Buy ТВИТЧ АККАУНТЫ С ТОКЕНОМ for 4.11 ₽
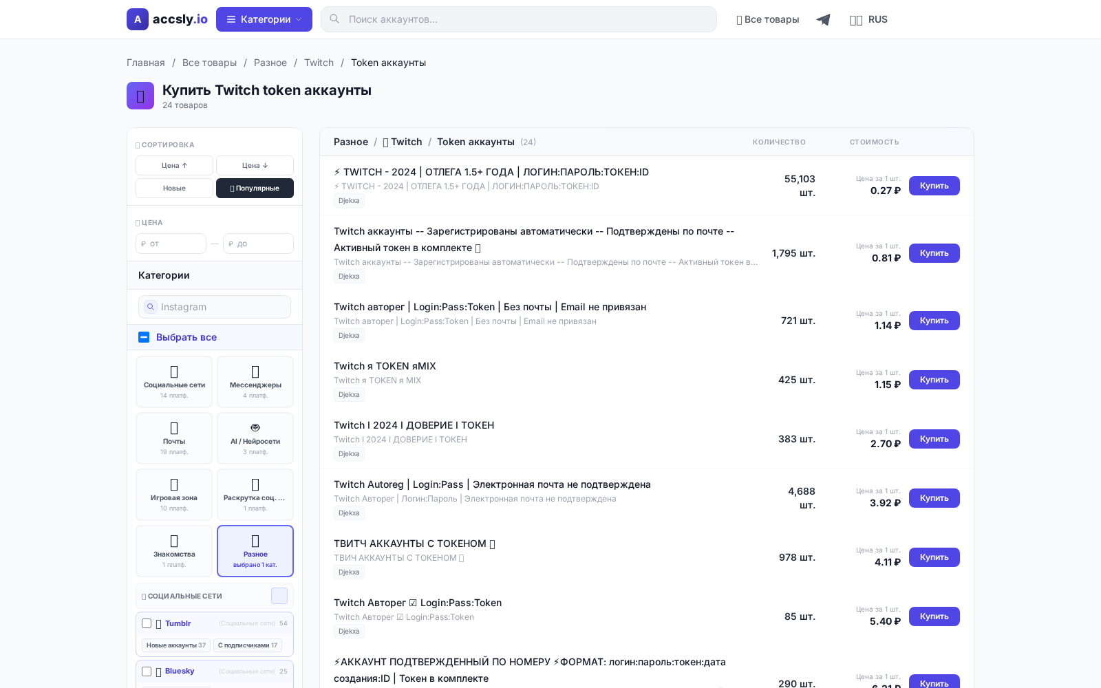The image size is (1101, 688). (934, 557)
